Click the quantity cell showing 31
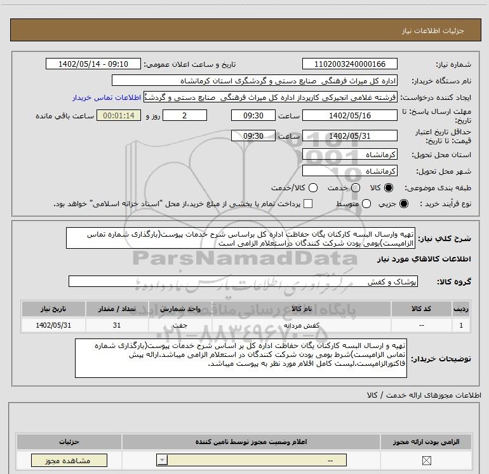 click(x=117, y=325)
